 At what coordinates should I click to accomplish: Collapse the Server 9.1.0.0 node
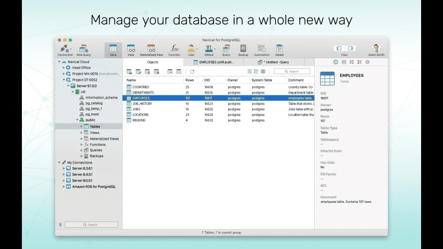point(68,86)
